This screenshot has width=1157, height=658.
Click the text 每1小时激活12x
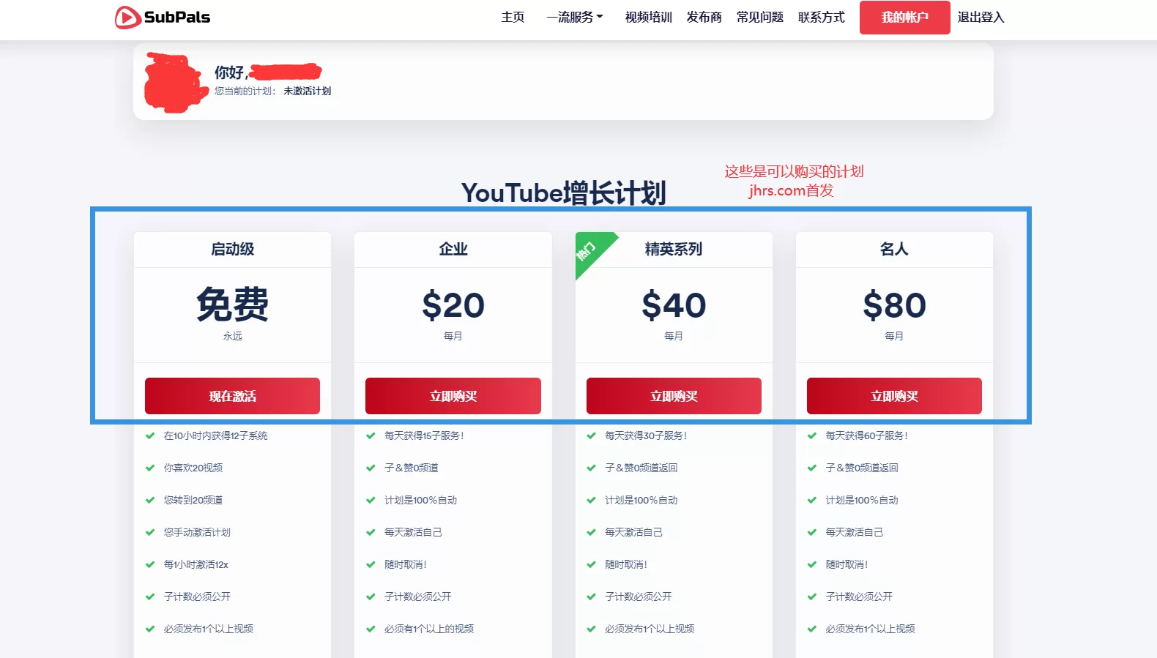[196, 564]
